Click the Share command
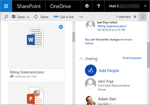 pyautogui.click(x=44, y=17)
